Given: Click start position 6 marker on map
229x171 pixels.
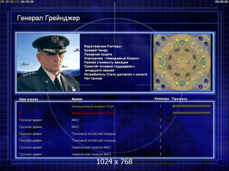Looking at the screenshot, I should coord(163,38).
